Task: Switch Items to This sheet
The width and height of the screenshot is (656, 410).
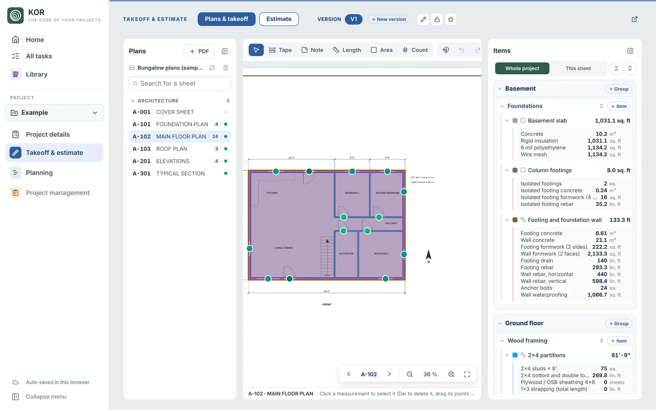Action: point(578,68)
